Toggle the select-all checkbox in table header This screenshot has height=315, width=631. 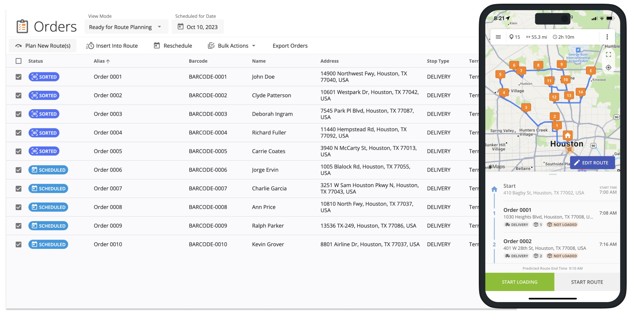(x=18, y=61)
